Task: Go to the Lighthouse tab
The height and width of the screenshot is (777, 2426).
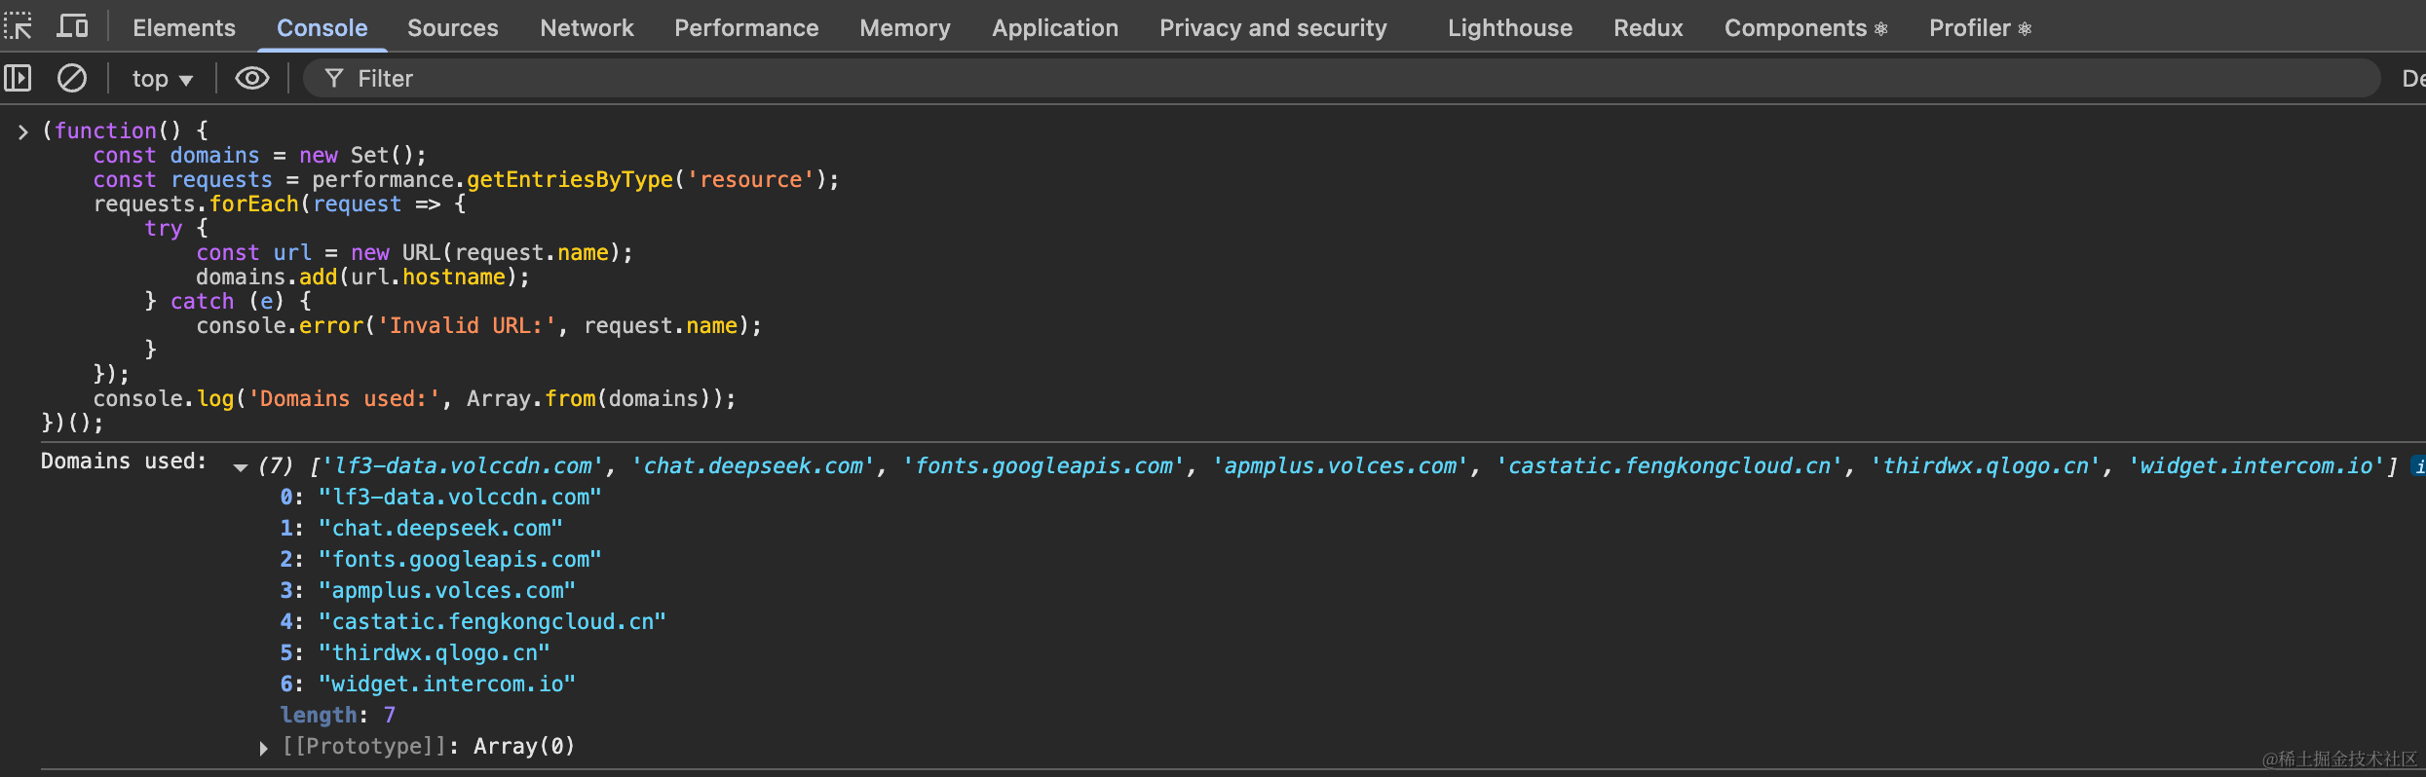Action: tap(1509, 28)
